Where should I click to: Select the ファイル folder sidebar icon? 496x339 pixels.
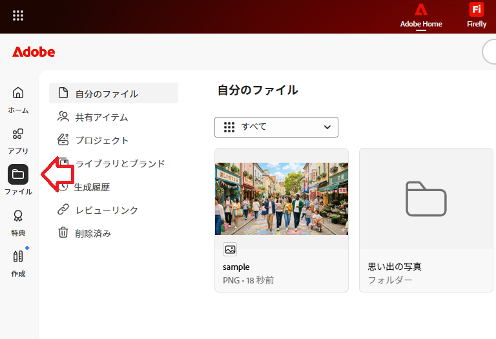[x=18, y=174]
